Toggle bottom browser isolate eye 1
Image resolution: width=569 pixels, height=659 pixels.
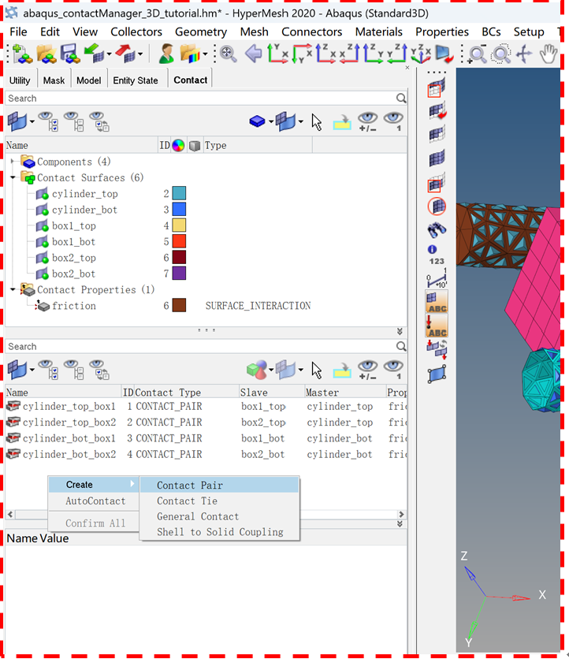[393, 370]
